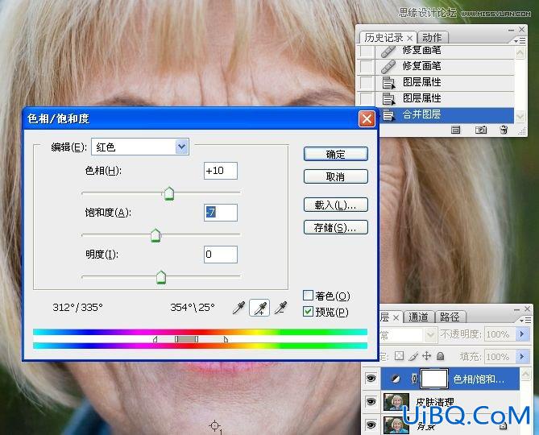Screen dimensions: 539x435
Task: Confirm with the 确定 button
Action: tap(335, 154)
